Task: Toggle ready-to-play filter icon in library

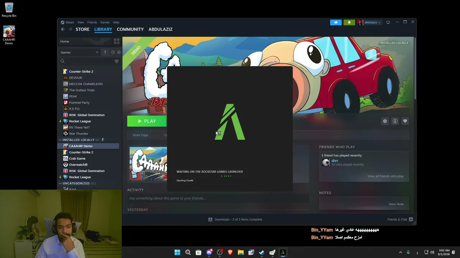Action: 119,52
